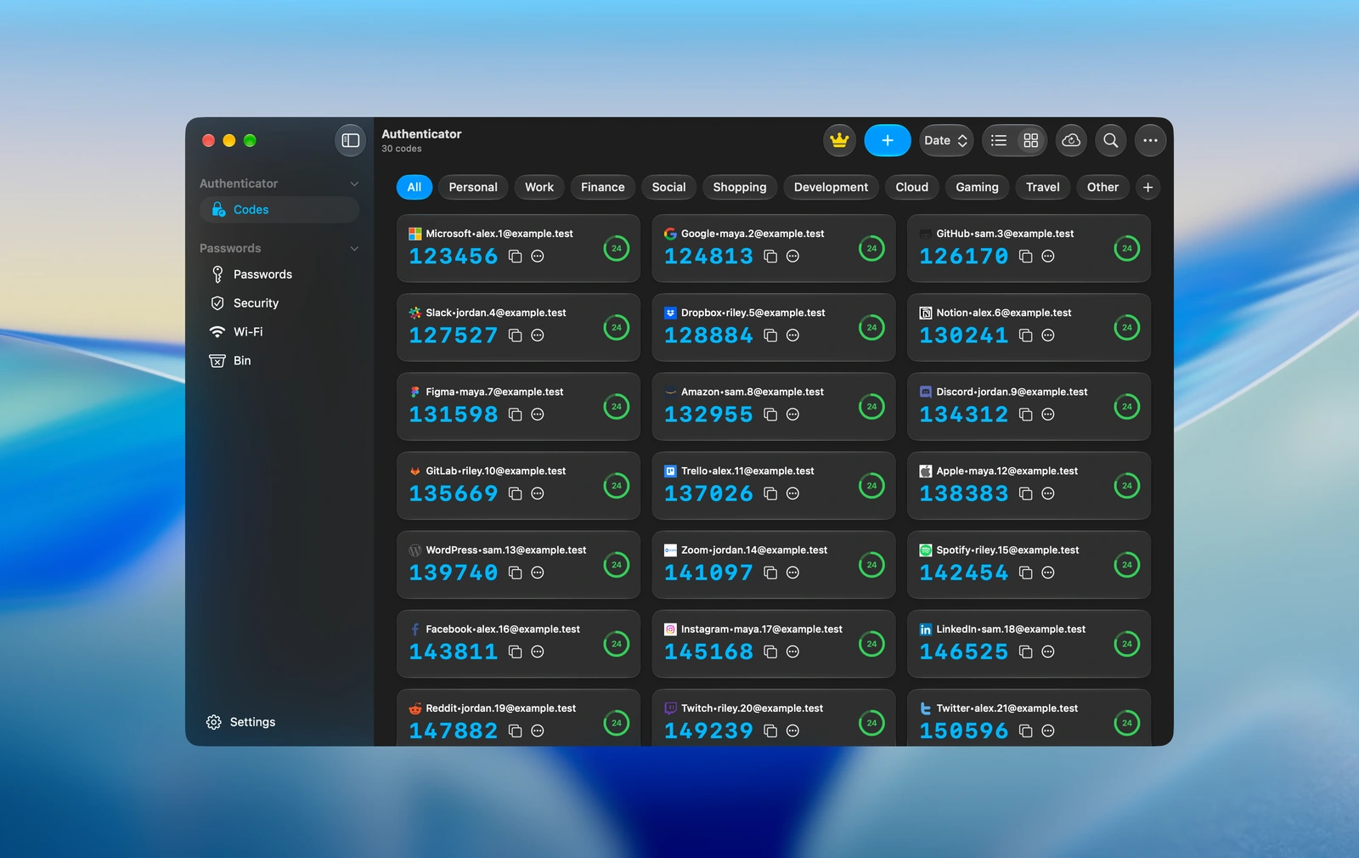The image size is (1359, 858).
Task: Open cloud sync icon in toolbar
Action: pos(1071,140)
